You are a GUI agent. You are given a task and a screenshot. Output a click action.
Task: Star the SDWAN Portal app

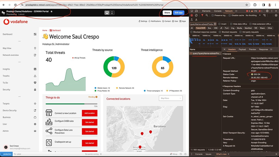[51, 11]
